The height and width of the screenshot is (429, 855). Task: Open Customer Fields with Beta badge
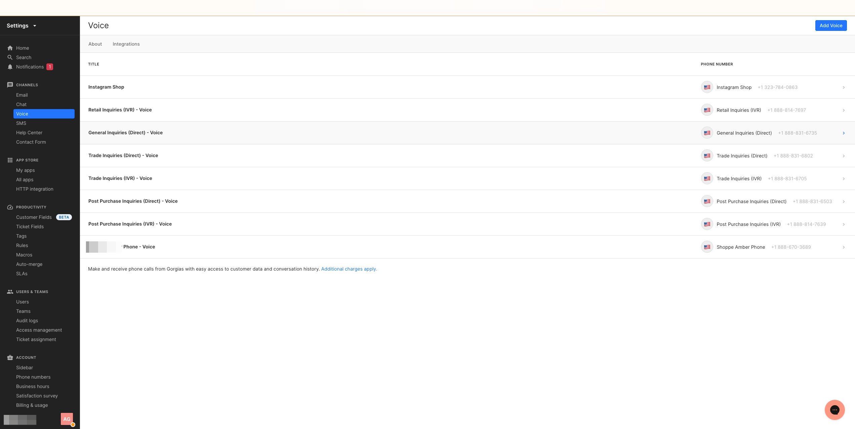34,217
